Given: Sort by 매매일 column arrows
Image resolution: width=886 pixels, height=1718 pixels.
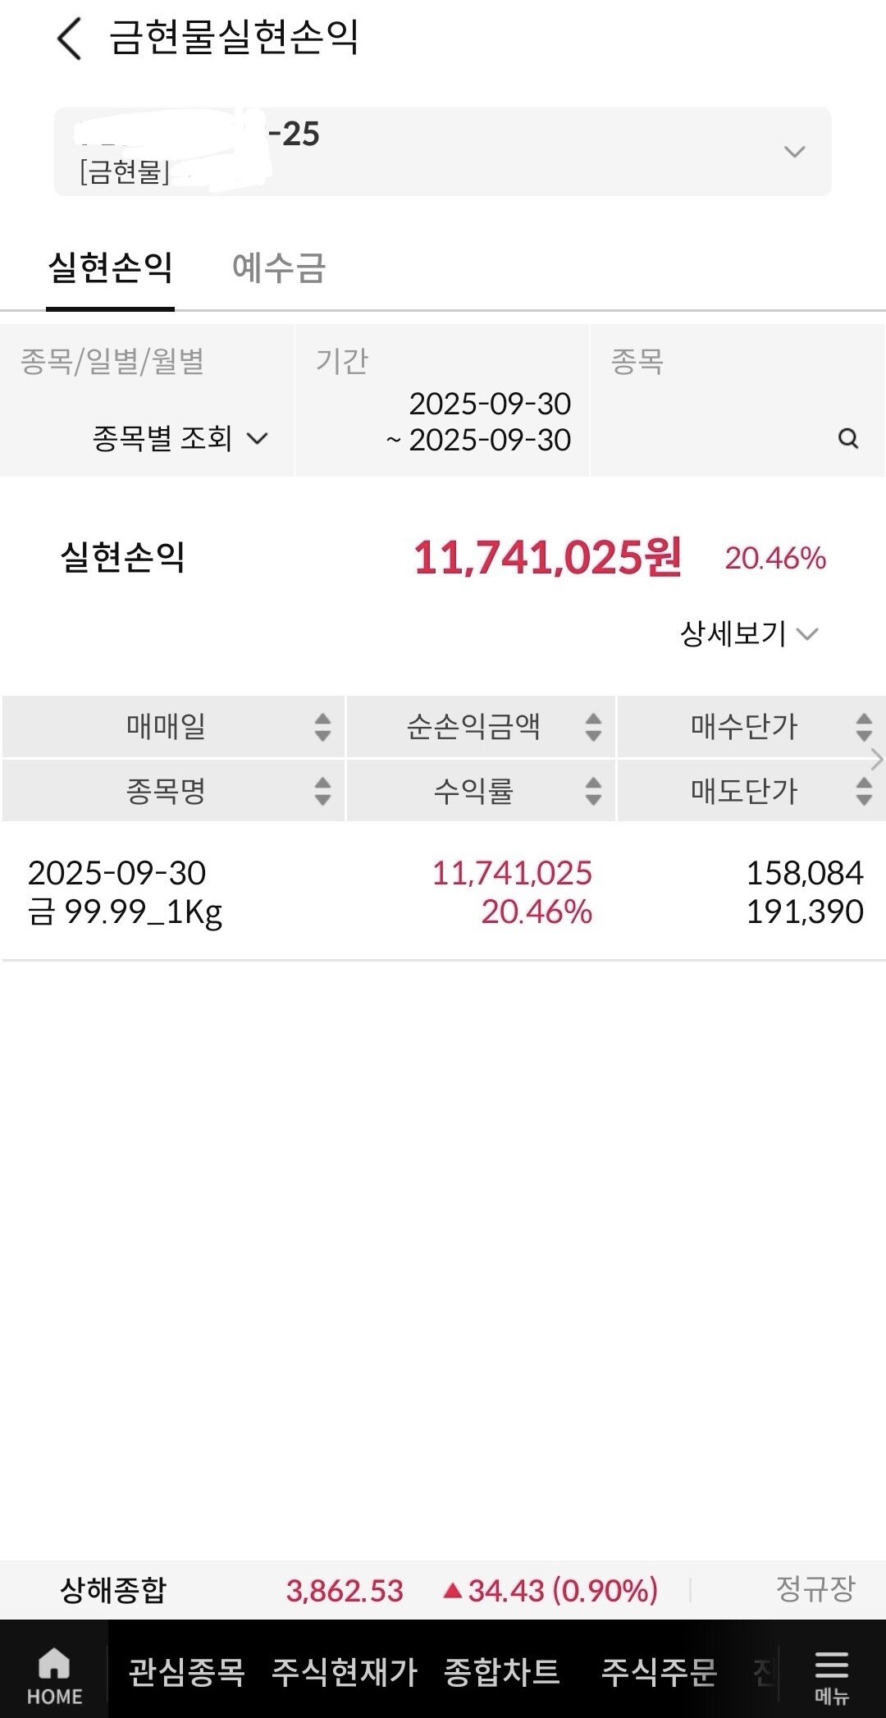Looking at the screenshot, I should click(x=322, y=727).
